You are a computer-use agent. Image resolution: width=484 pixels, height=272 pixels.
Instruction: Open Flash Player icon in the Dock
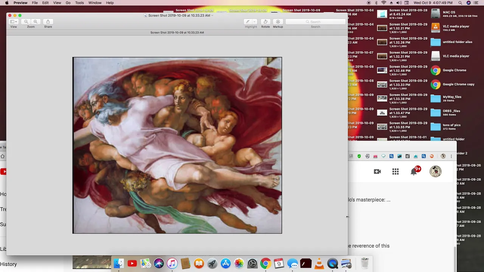[306, 263]
